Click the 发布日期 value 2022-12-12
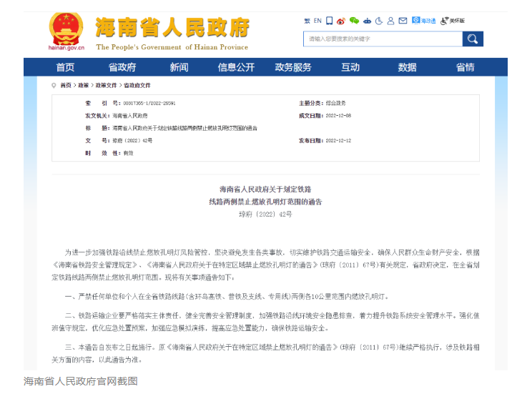 (x=338, y=140)
